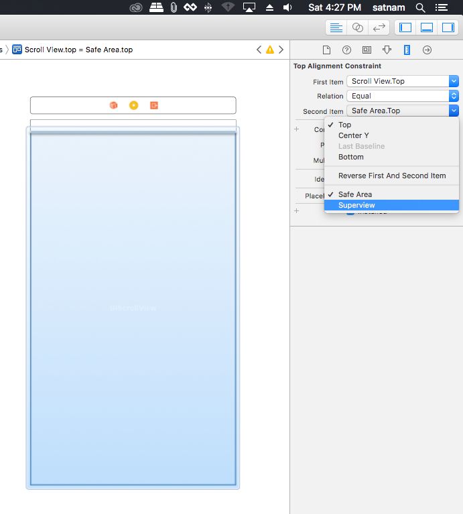
Task: Show the assistant editor
Action: tap(358, 27)
